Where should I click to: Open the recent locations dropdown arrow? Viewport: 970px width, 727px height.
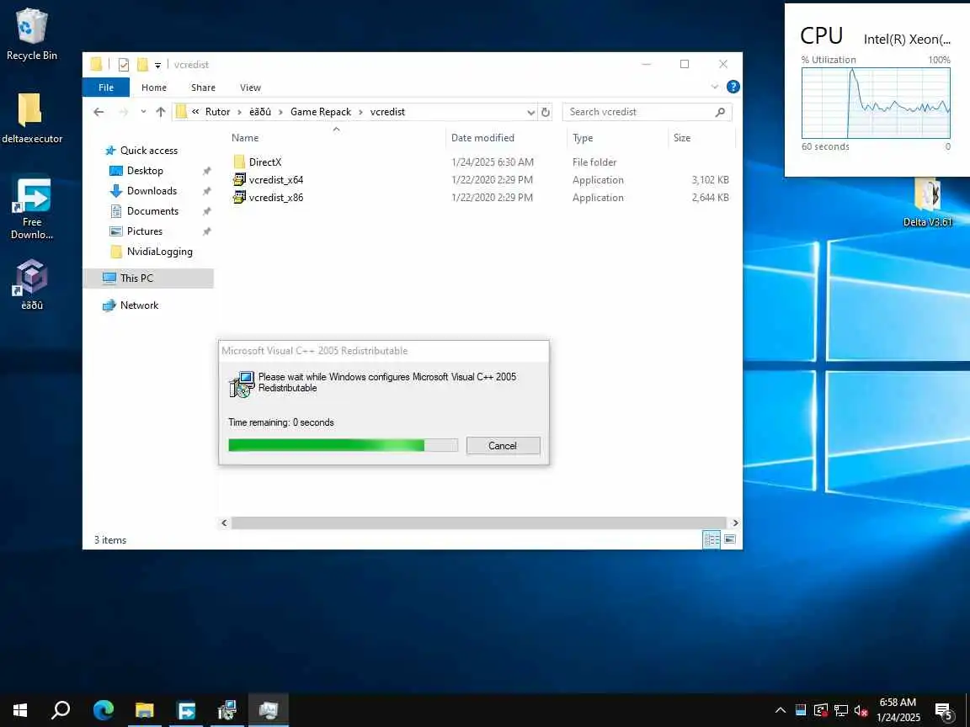tap(143, 112)
